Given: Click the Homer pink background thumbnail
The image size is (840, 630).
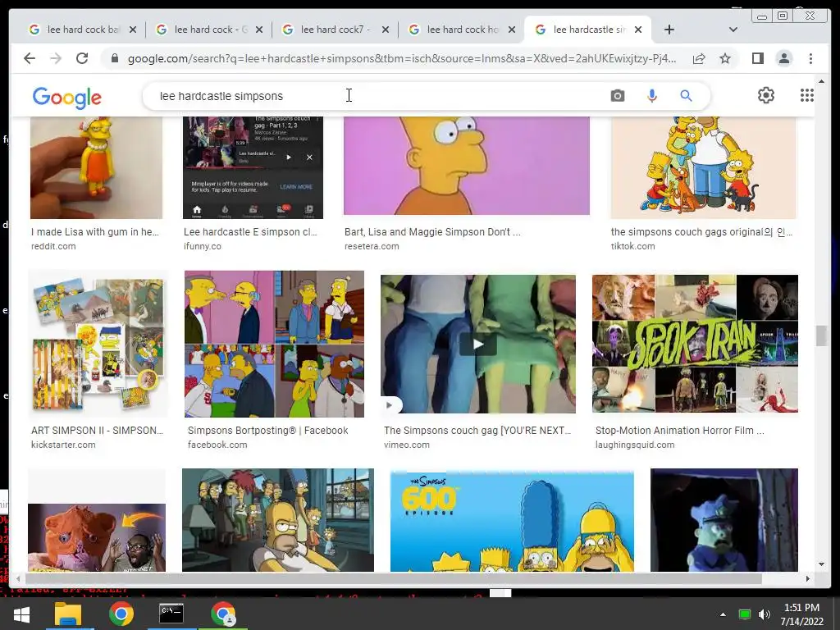Looking at the screenshot, I should (x=467, y=166).
